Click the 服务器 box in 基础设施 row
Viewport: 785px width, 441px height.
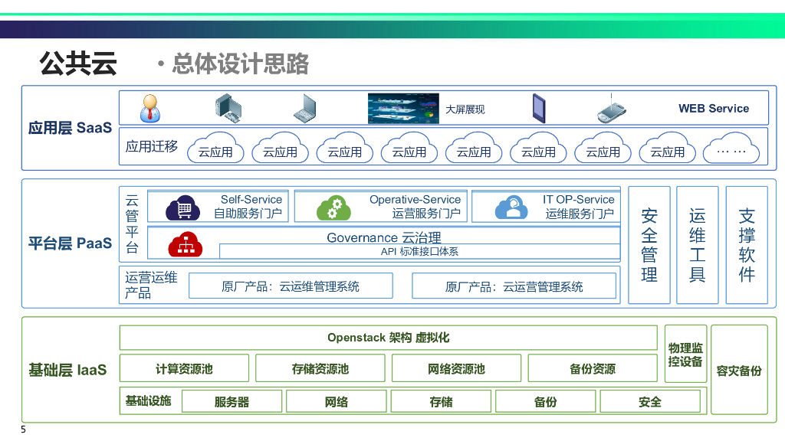coord(232,401)
